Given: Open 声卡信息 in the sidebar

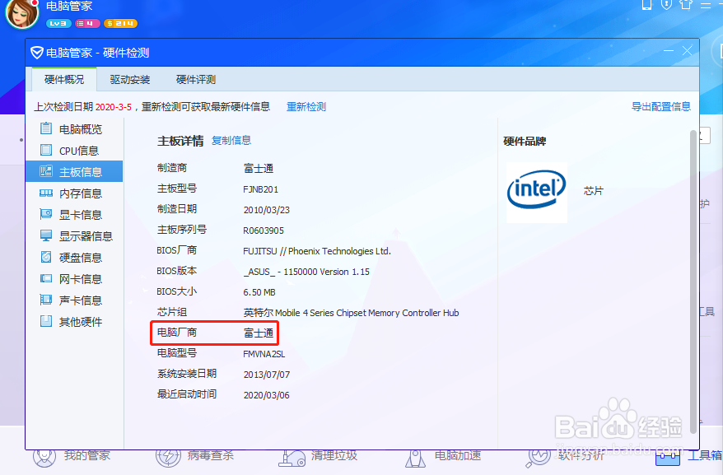Looking at the screenshot, I should point(74,300).
